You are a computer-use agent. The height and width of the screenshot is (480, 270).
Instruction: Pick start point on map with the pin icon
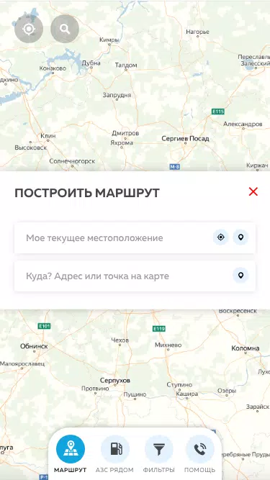tap(240, 237)
